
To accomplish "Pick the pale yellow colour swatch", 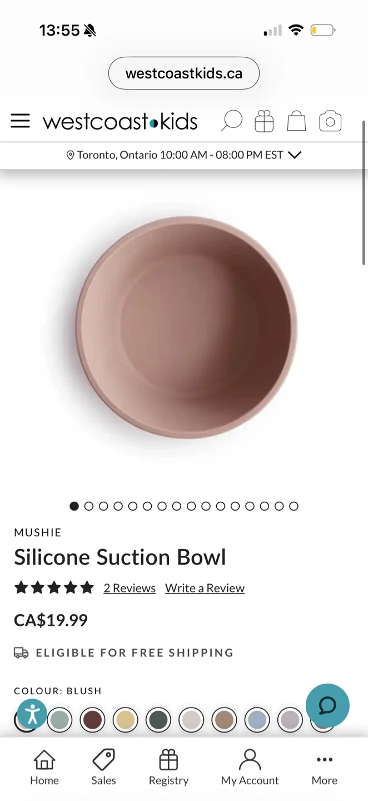I will 125,720.
